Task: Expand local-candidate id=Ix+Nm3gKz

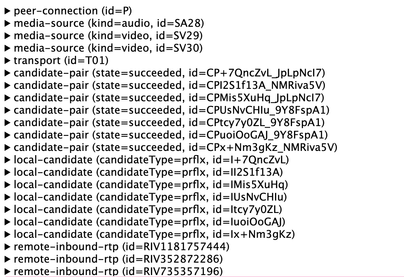Action: [x=8, y=235]
